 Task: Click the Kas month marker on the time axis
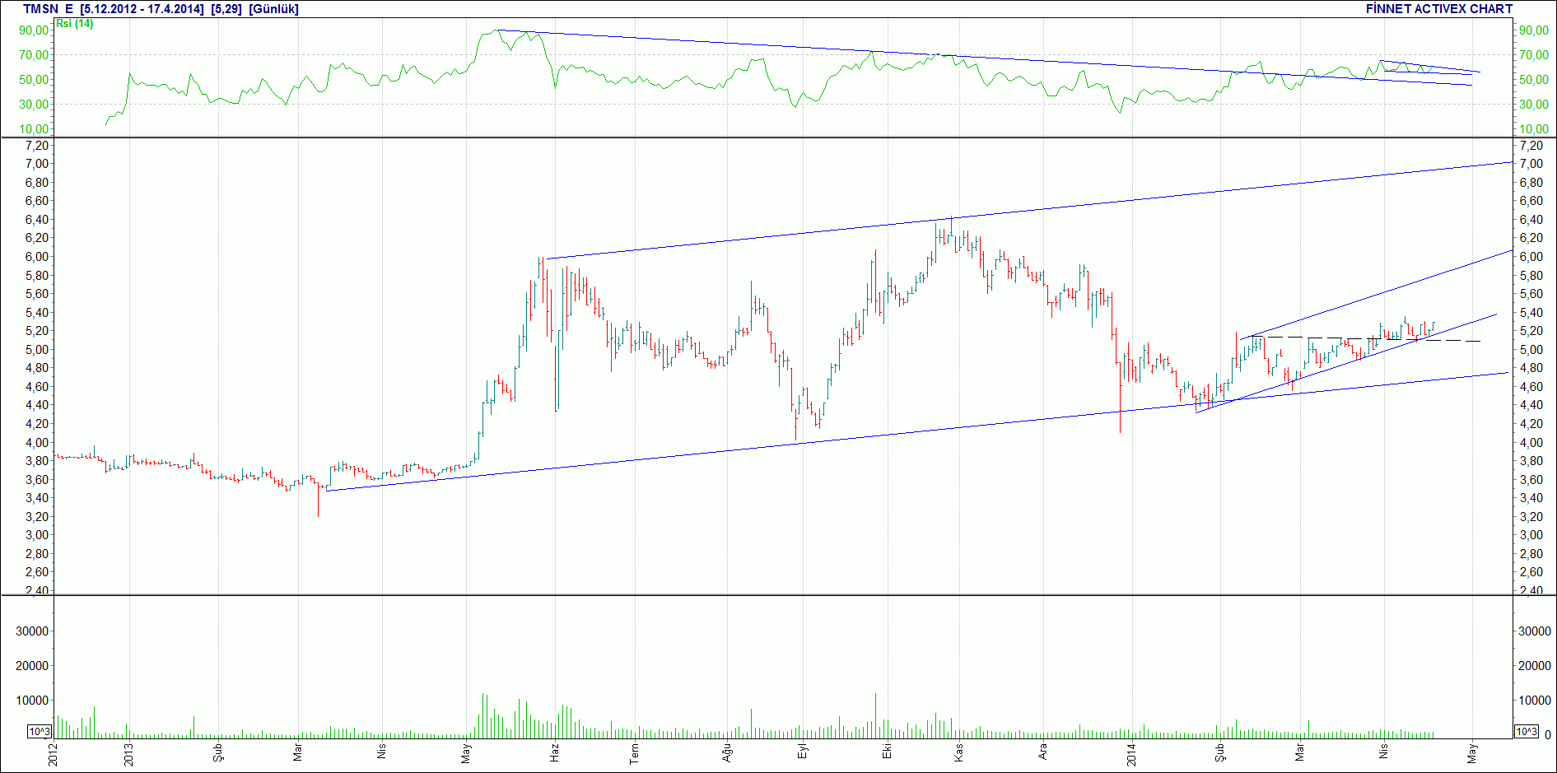958,752
